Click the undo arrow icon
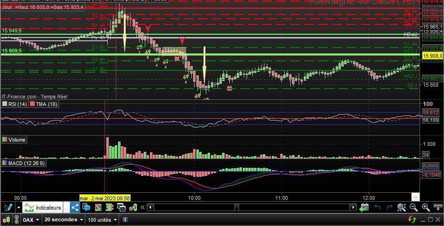Image resolution: width=444 pixels, height=226 pixels. coord(377,208)
